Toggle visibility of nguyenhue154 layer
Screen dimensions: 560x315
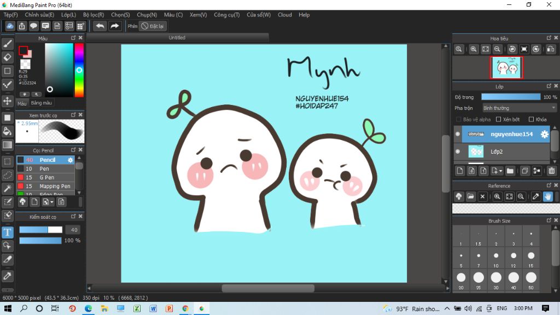[458, 135]
